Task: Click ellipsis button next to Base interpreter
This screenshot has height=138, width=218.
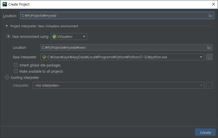Action: point(209,57)
